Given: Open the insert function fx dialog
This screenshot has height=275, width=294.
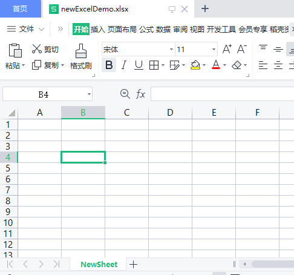Looking at the screenshot, I should click(140, 94).
